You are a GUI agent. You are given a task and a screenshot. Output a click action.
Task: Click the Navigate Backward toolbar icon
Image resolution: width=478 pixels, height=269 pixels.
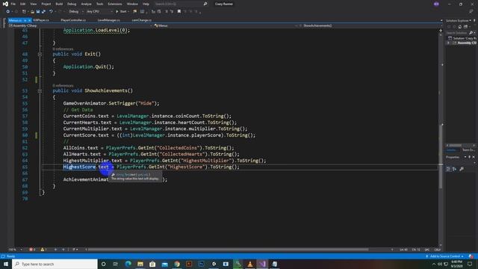click(7, 12)
